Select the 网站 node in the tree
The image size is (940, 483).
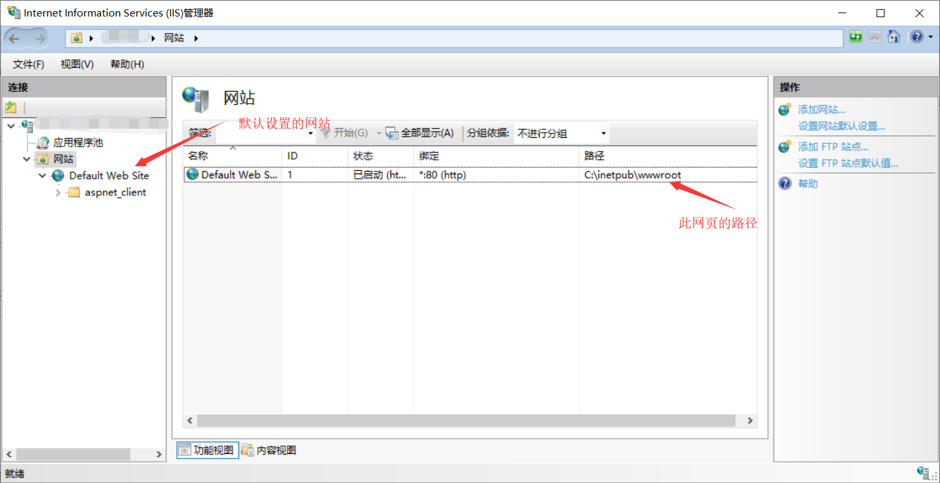point(63,159)
